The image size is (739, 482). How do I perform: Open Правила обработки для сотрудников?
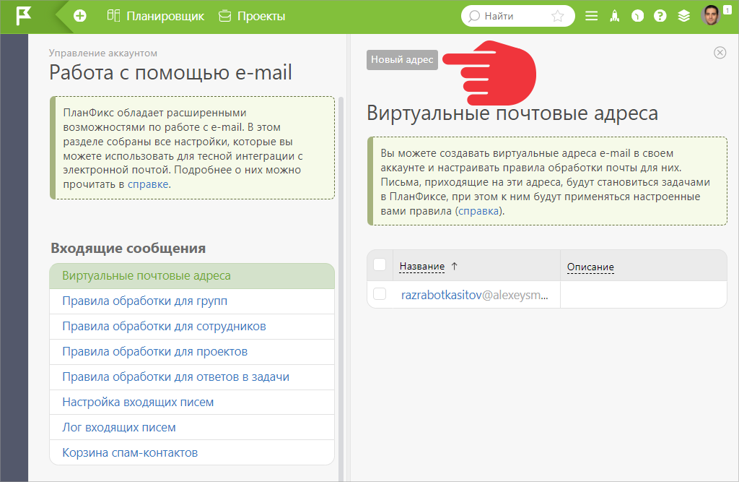[192, 326]
